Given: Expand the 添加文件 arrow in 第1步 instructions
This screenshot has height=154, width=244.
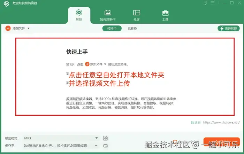Looking at the screenshot, I should (x=105, y=64).
